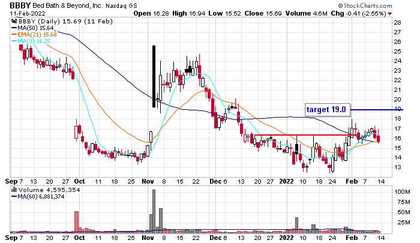
Task: Click the volume bars icon in lower panel
Action: click(14, 190)
